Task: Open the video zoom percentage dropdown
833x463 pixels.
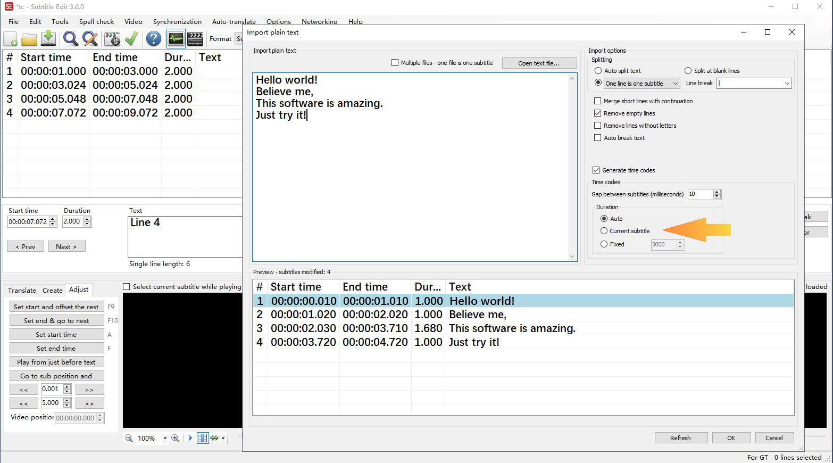Action: pos(164,438)
